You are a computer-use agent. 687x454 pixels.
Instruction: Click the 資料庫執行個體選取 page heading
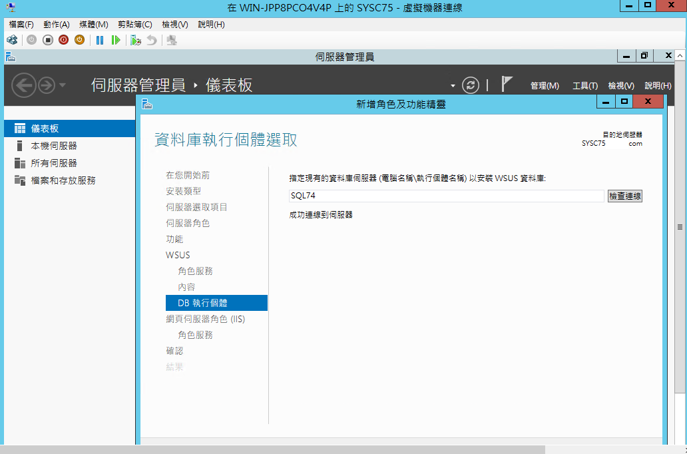click(x=226, y=140)
